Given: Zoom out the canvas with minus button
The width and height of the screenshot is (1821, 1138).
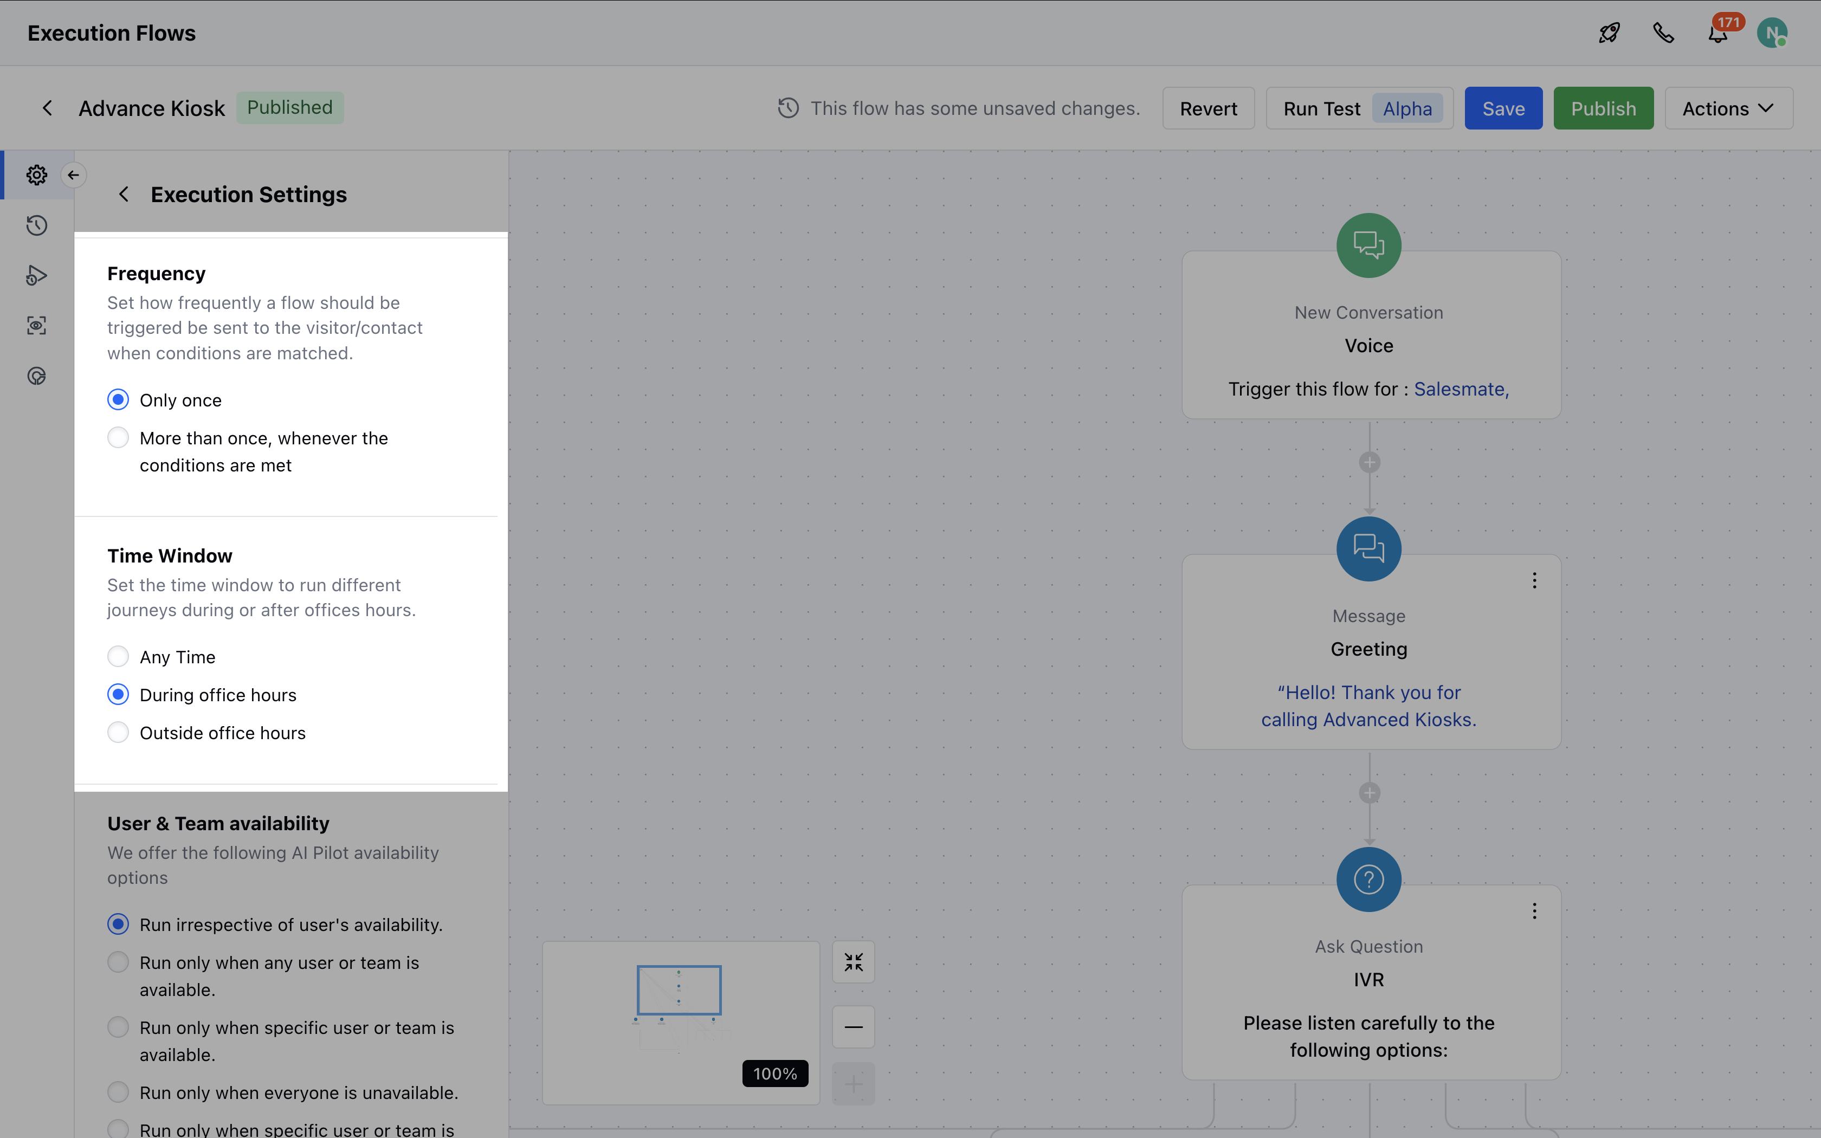Looking at the screenshot, I should click(853, 1026).
